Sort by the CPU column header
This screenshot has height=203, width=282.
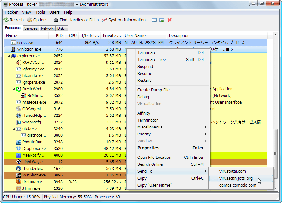[71, 36]
